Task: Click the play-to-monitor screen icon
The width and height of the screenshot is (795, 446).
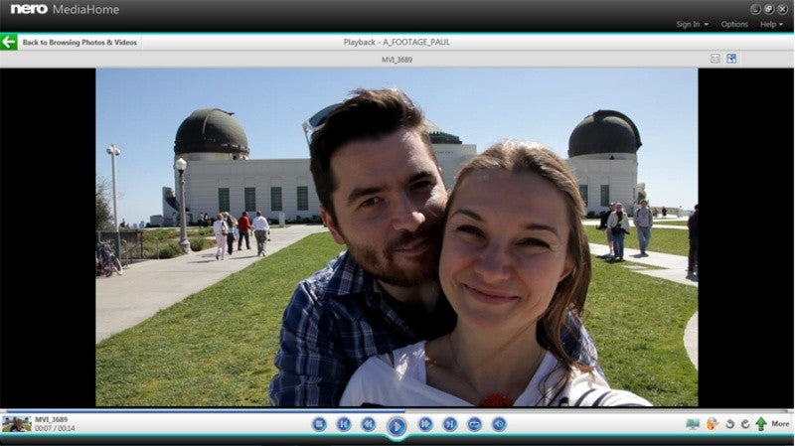Action: (x=693, y=424)
